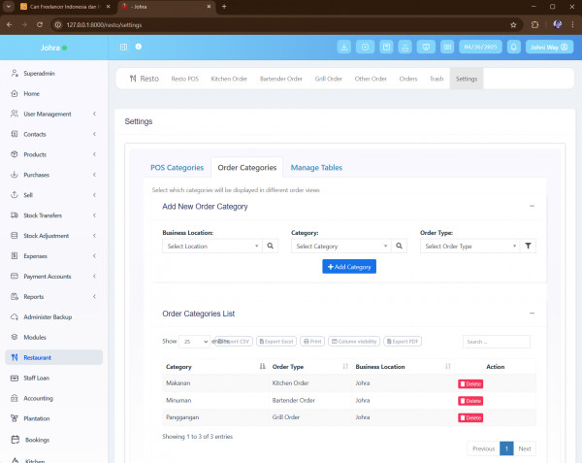Collapse the Order Categories List panel
Image resolution: width=582 pixels, height=463 pixels.
532,314
